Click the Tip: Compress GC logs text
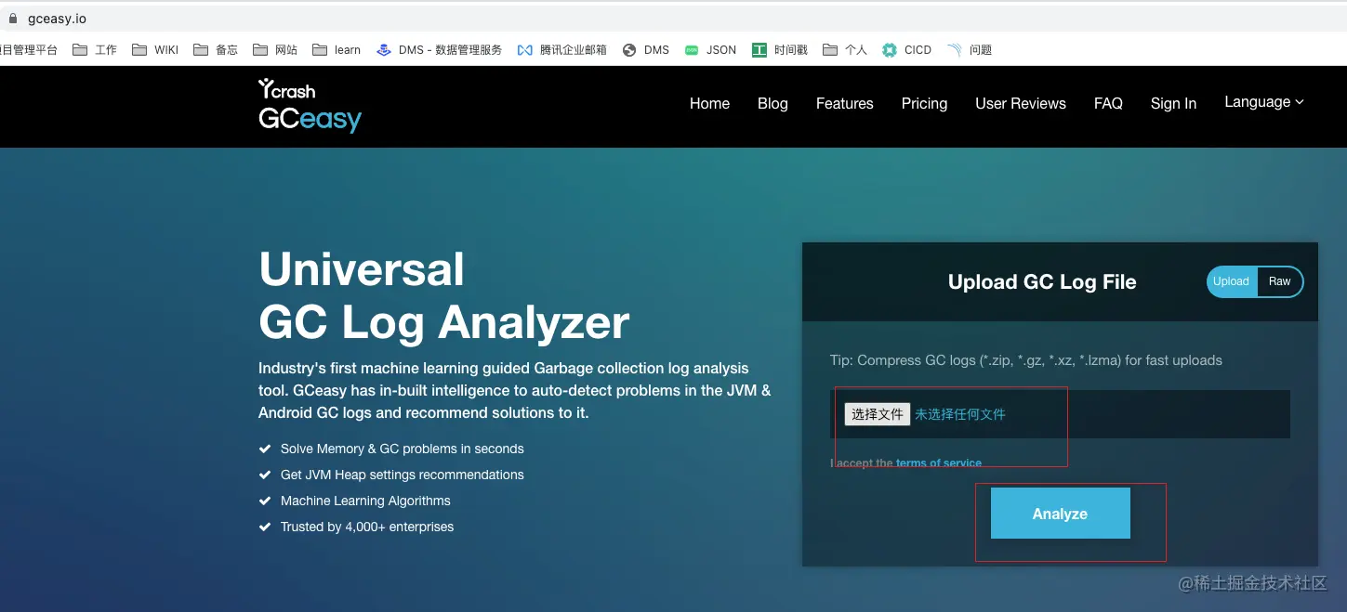The height and width of the screenshot is (612, 1347). 1026,360
